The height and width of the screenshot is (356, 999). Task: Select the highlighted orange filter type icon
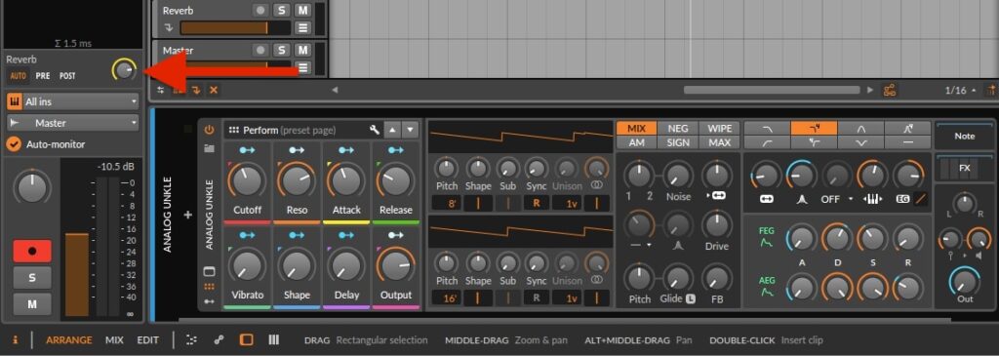tap(814, 129)
